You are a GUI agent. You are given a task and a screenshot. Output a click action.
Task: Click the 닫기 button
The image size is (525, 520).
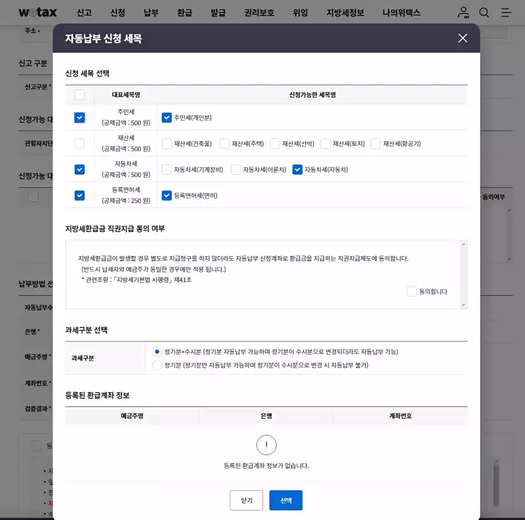(x=246, y=500)
